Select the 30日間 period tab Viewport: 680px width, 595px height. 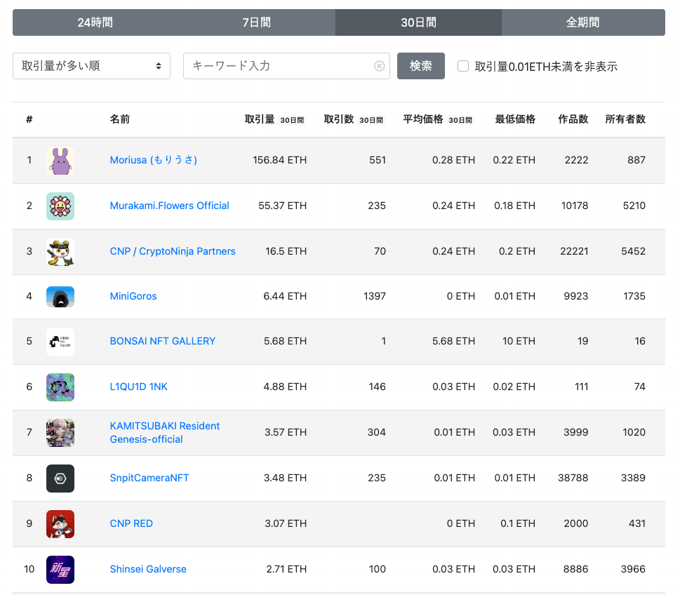point(418,22)
